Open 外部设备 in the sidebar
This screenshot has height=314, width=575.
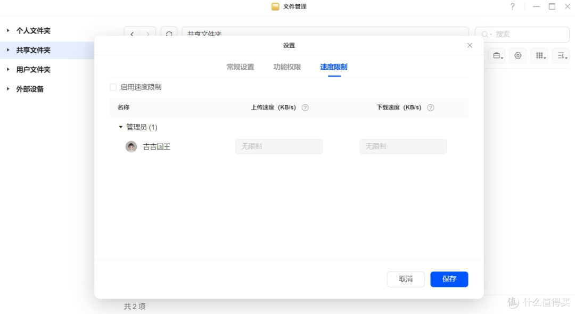[30, 89]
